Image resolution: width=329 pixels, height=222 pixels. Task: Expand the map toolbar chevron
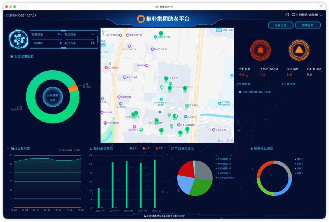(103, 37)
